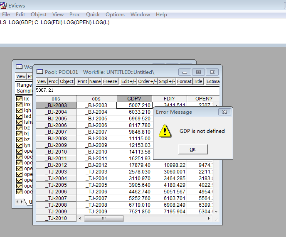Click the Workfile window title icon
Image resolution: width=286 pixels, height=237 pixels.
click(19, 67)
